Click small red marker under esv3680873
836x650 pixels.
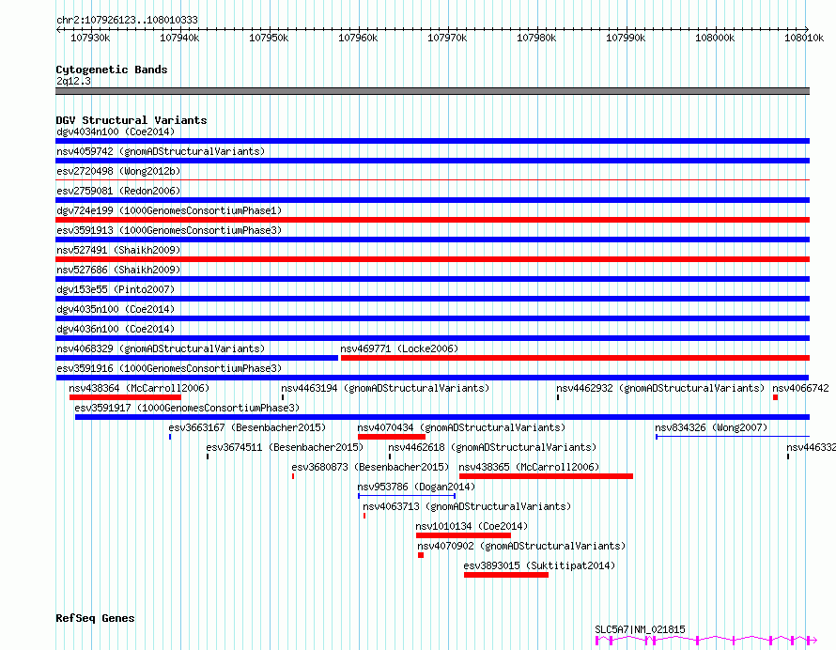293,476
